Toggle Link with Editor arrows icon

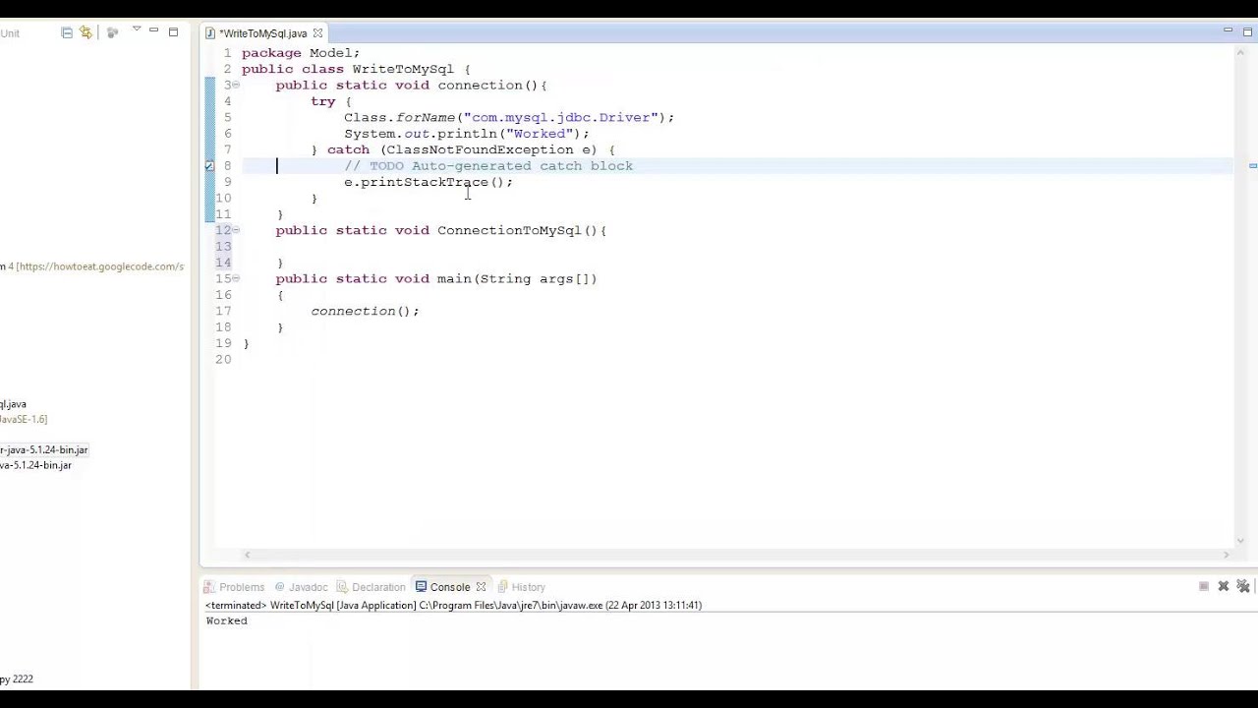click(86, 32)
